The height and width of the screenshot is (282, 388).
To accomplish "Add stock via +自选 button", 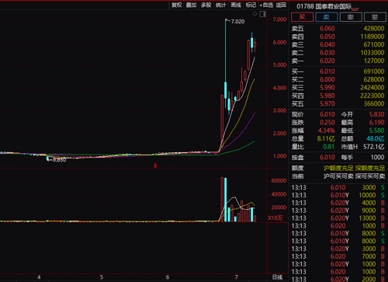I will coord(266,5).
